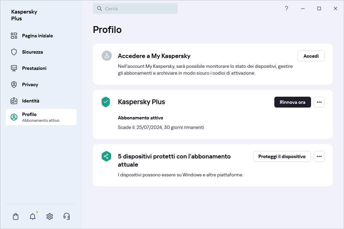Image resolution: width=344 pixels, height=229 pixels.
Task: Click the Rinnova ora button
Action: coord(292,102)
